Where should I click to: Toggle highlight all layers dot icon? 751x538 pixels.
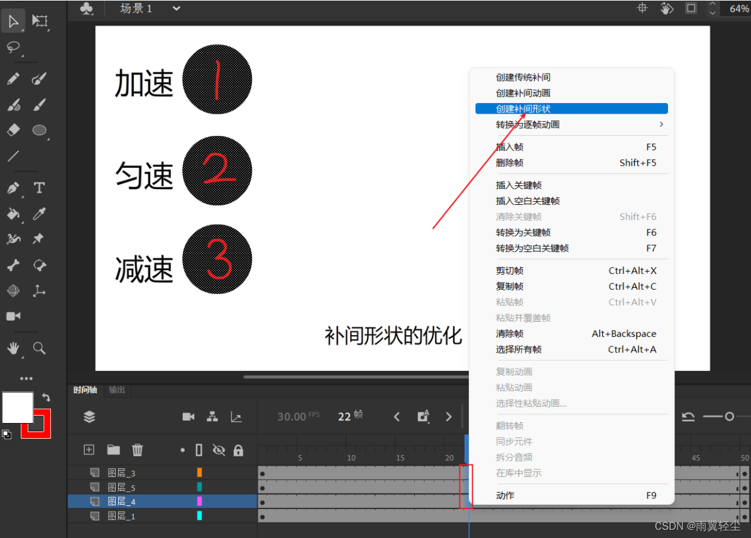coord(182,451)
